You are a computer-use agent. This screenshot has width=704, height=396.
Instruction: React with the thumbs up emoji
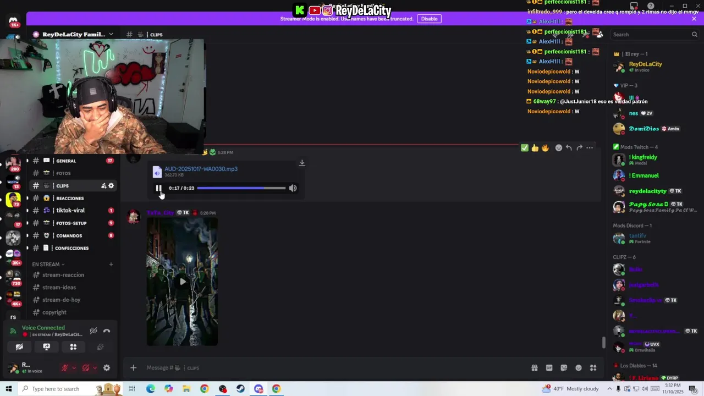pyautogui.click(x=535, y=147)
